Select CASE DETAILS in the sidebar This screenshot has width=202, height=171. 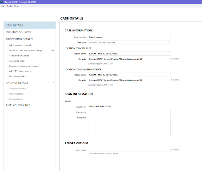click(30, 25)
